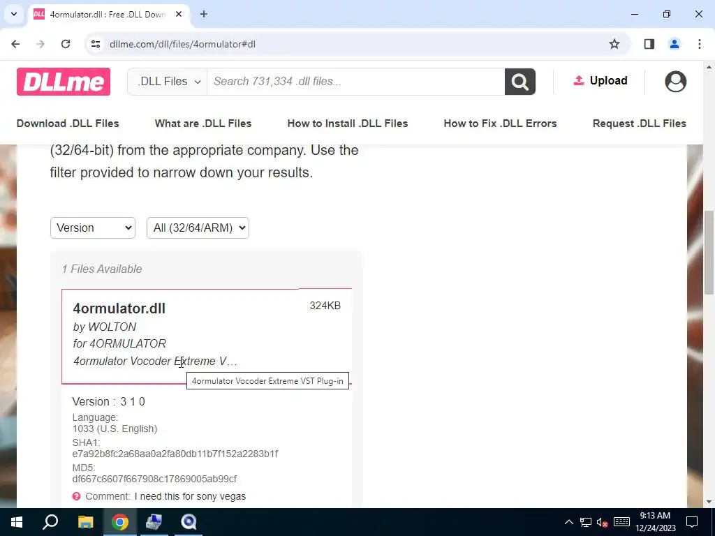Click the 324KB file size text
This screenshot has height=536, width=715.
[325, 306]
